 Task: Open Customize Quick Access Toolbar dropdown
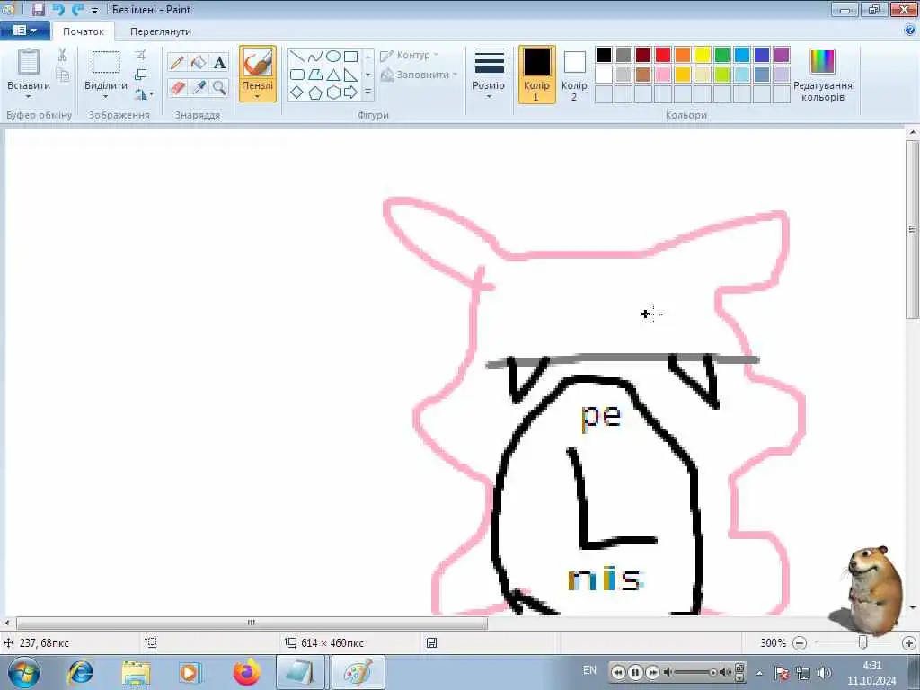[x=94, y=11]
